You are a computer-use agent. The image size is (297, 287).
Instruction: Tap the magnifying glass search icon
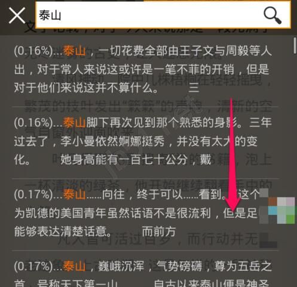[272, 16]
